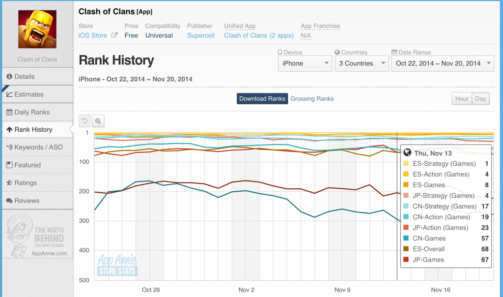Click the Ratings star icon

click(x=9, y=183)
